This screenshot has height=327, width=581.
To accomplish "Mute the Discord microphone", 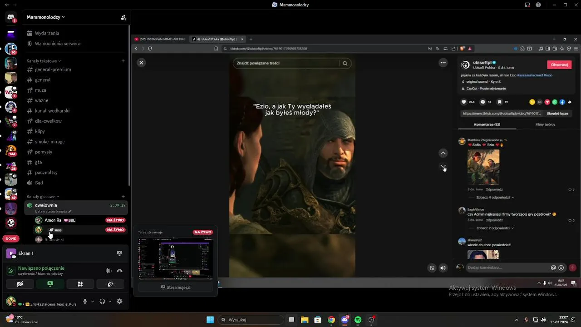I will coord(85,302).
